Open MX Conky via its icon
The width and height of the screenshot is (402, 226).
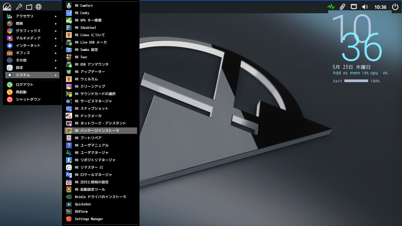tap(69, 13)
